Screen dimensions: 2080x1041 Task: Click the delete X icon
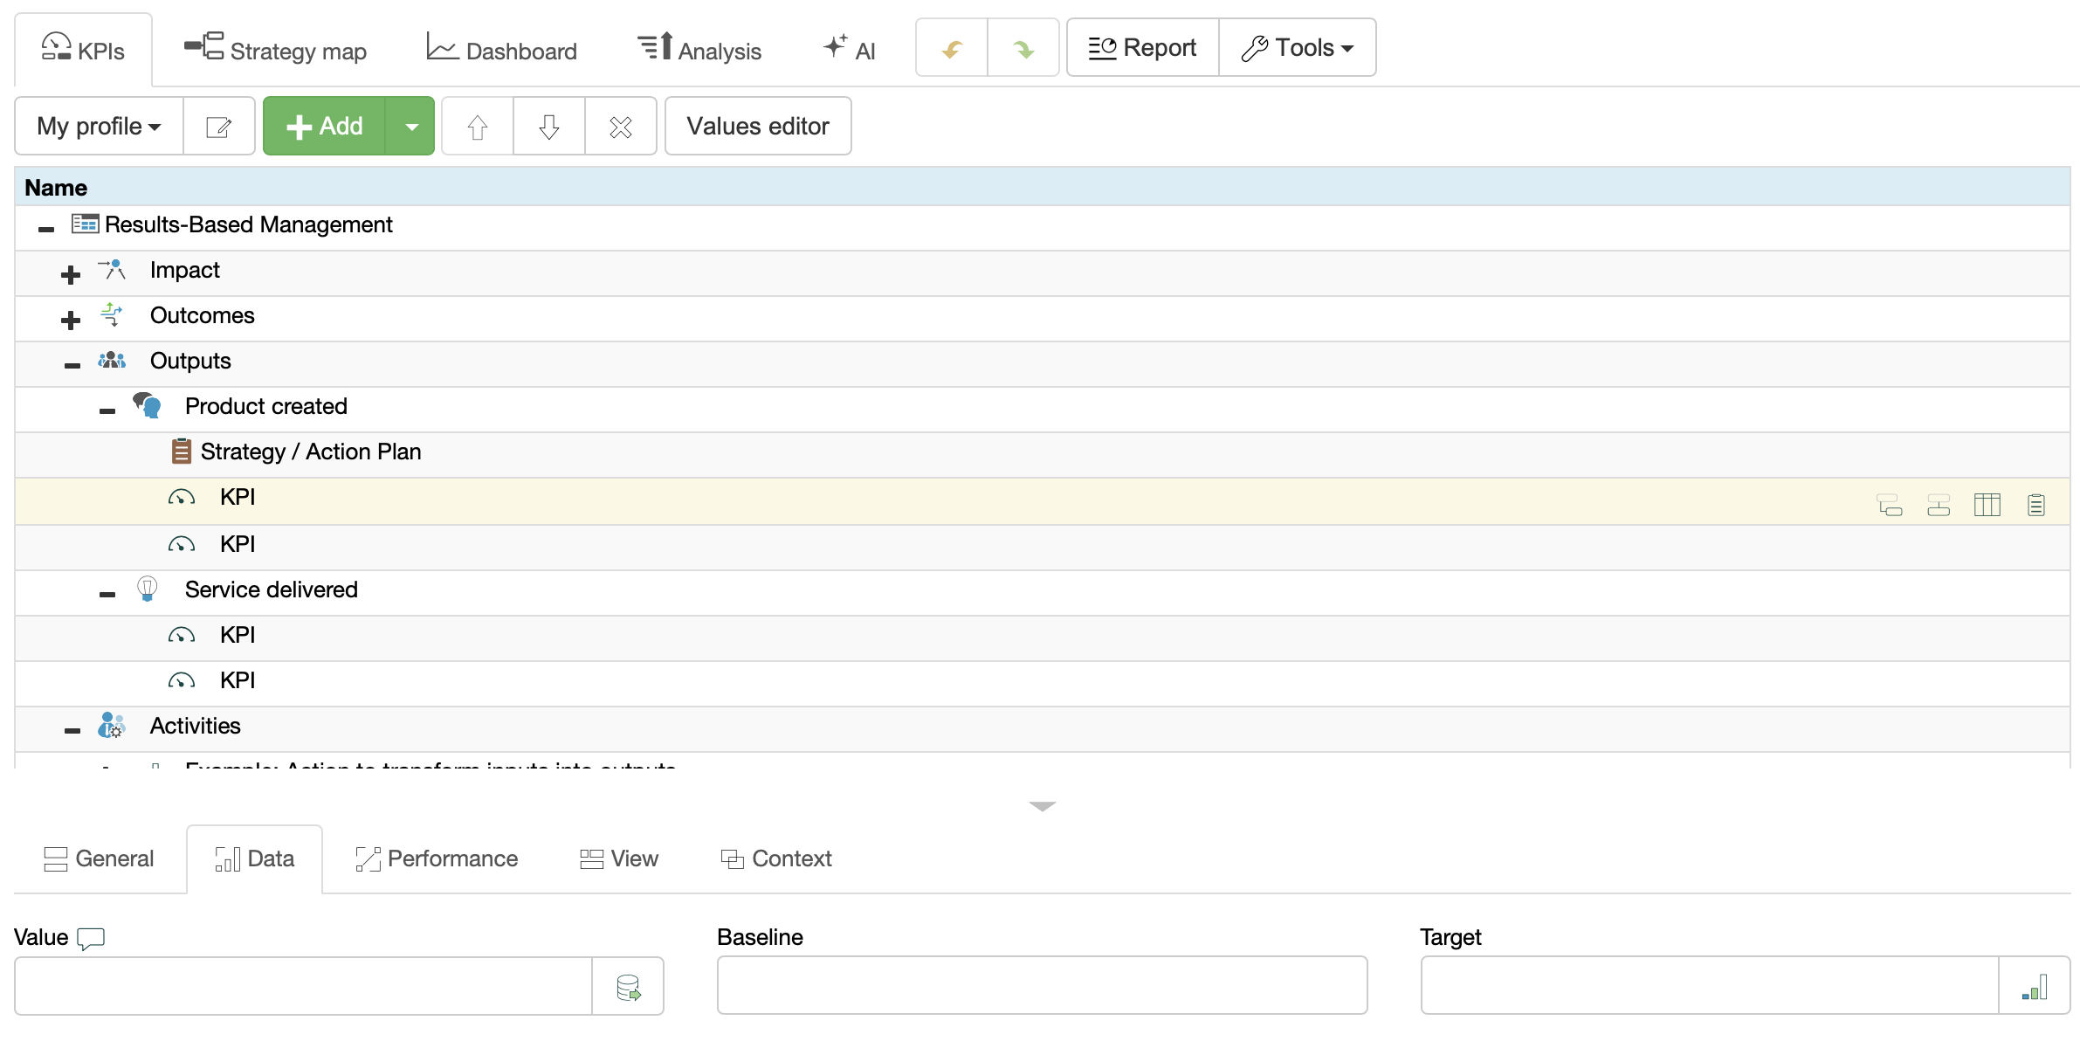coord(620,127)
